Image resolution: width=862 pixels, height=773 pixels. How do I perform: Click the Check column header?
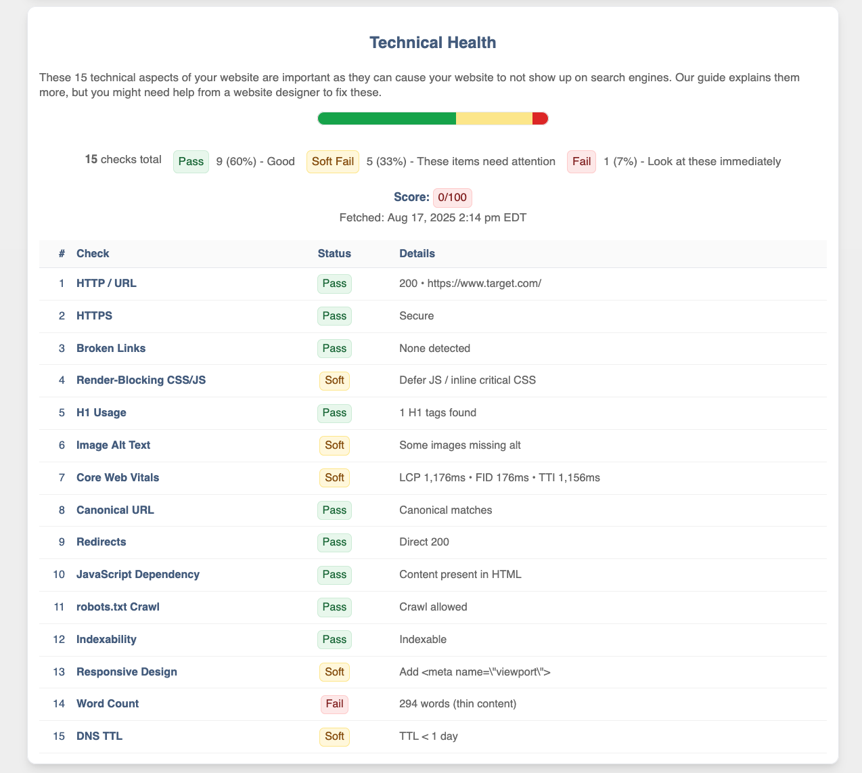(x=93, y=253)
